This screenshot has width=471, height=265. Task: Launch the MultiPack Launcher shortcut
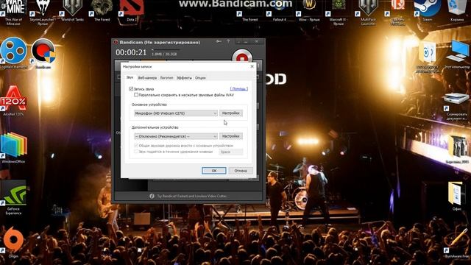368,12
